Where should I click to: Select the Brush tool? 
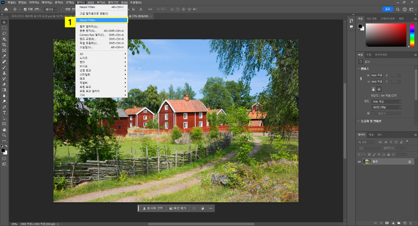click(x=4, y=67)
